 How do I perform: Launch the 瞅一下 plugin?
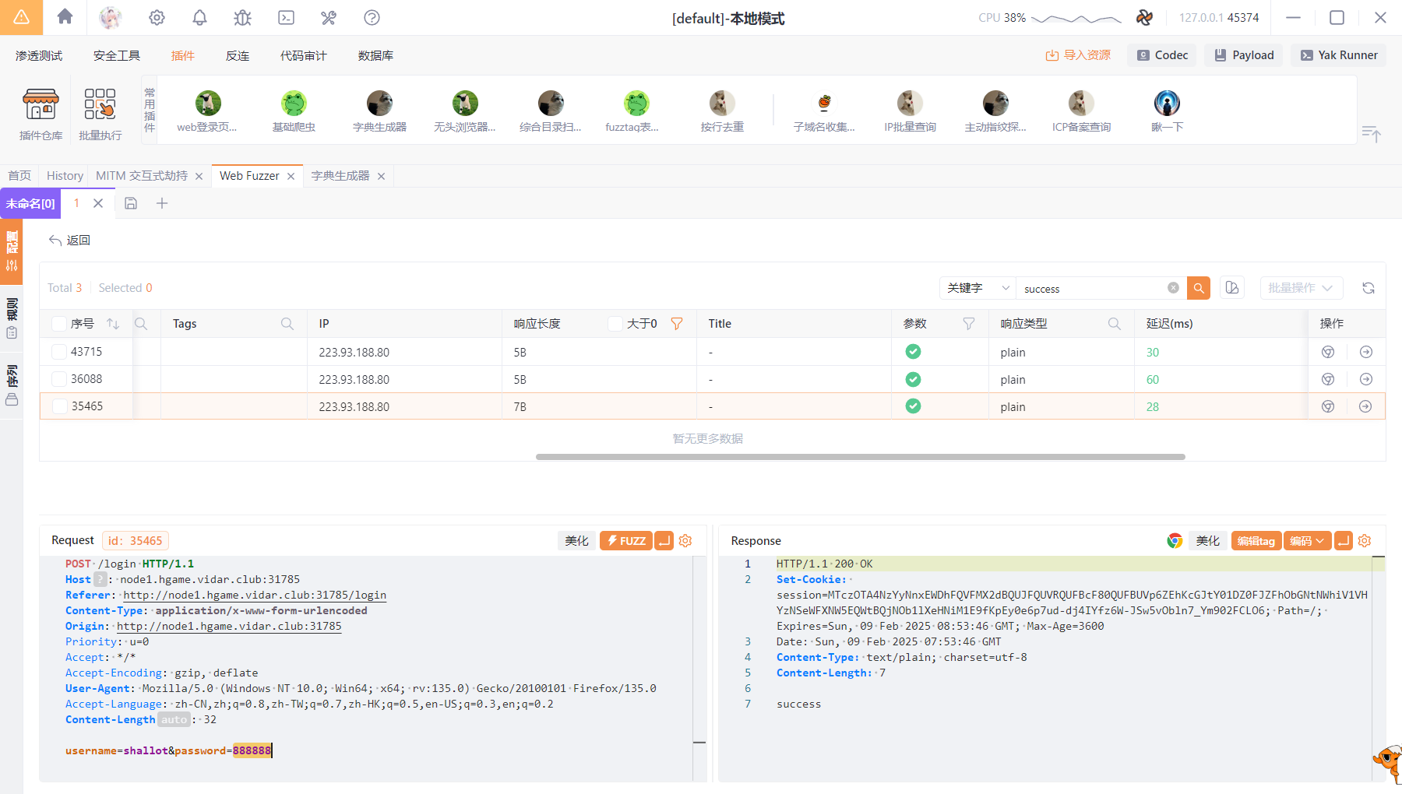[1167, 111]
